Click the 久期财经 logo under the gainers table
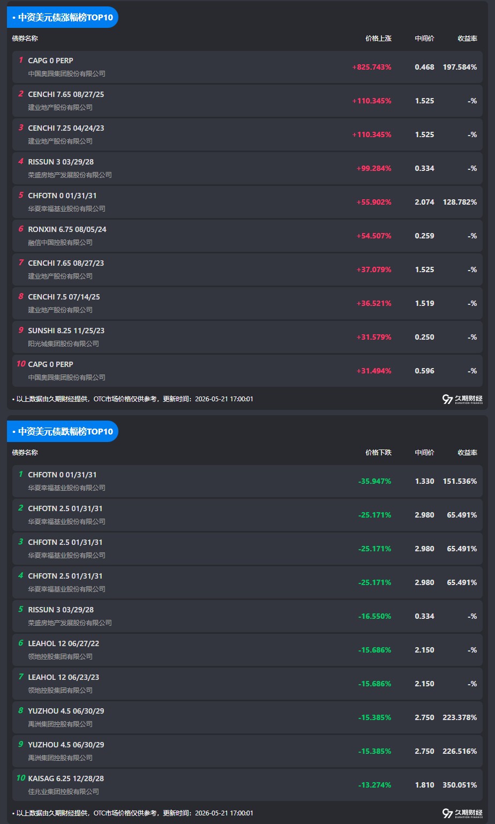The height and width of the screenshot is (824, 495). [x=462, y=399]
